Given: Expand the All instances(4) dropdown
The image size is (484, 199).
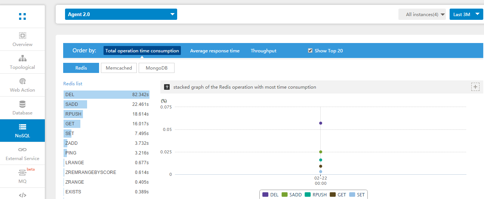Looking at the screenshot, I should click(x=422, y=15).
